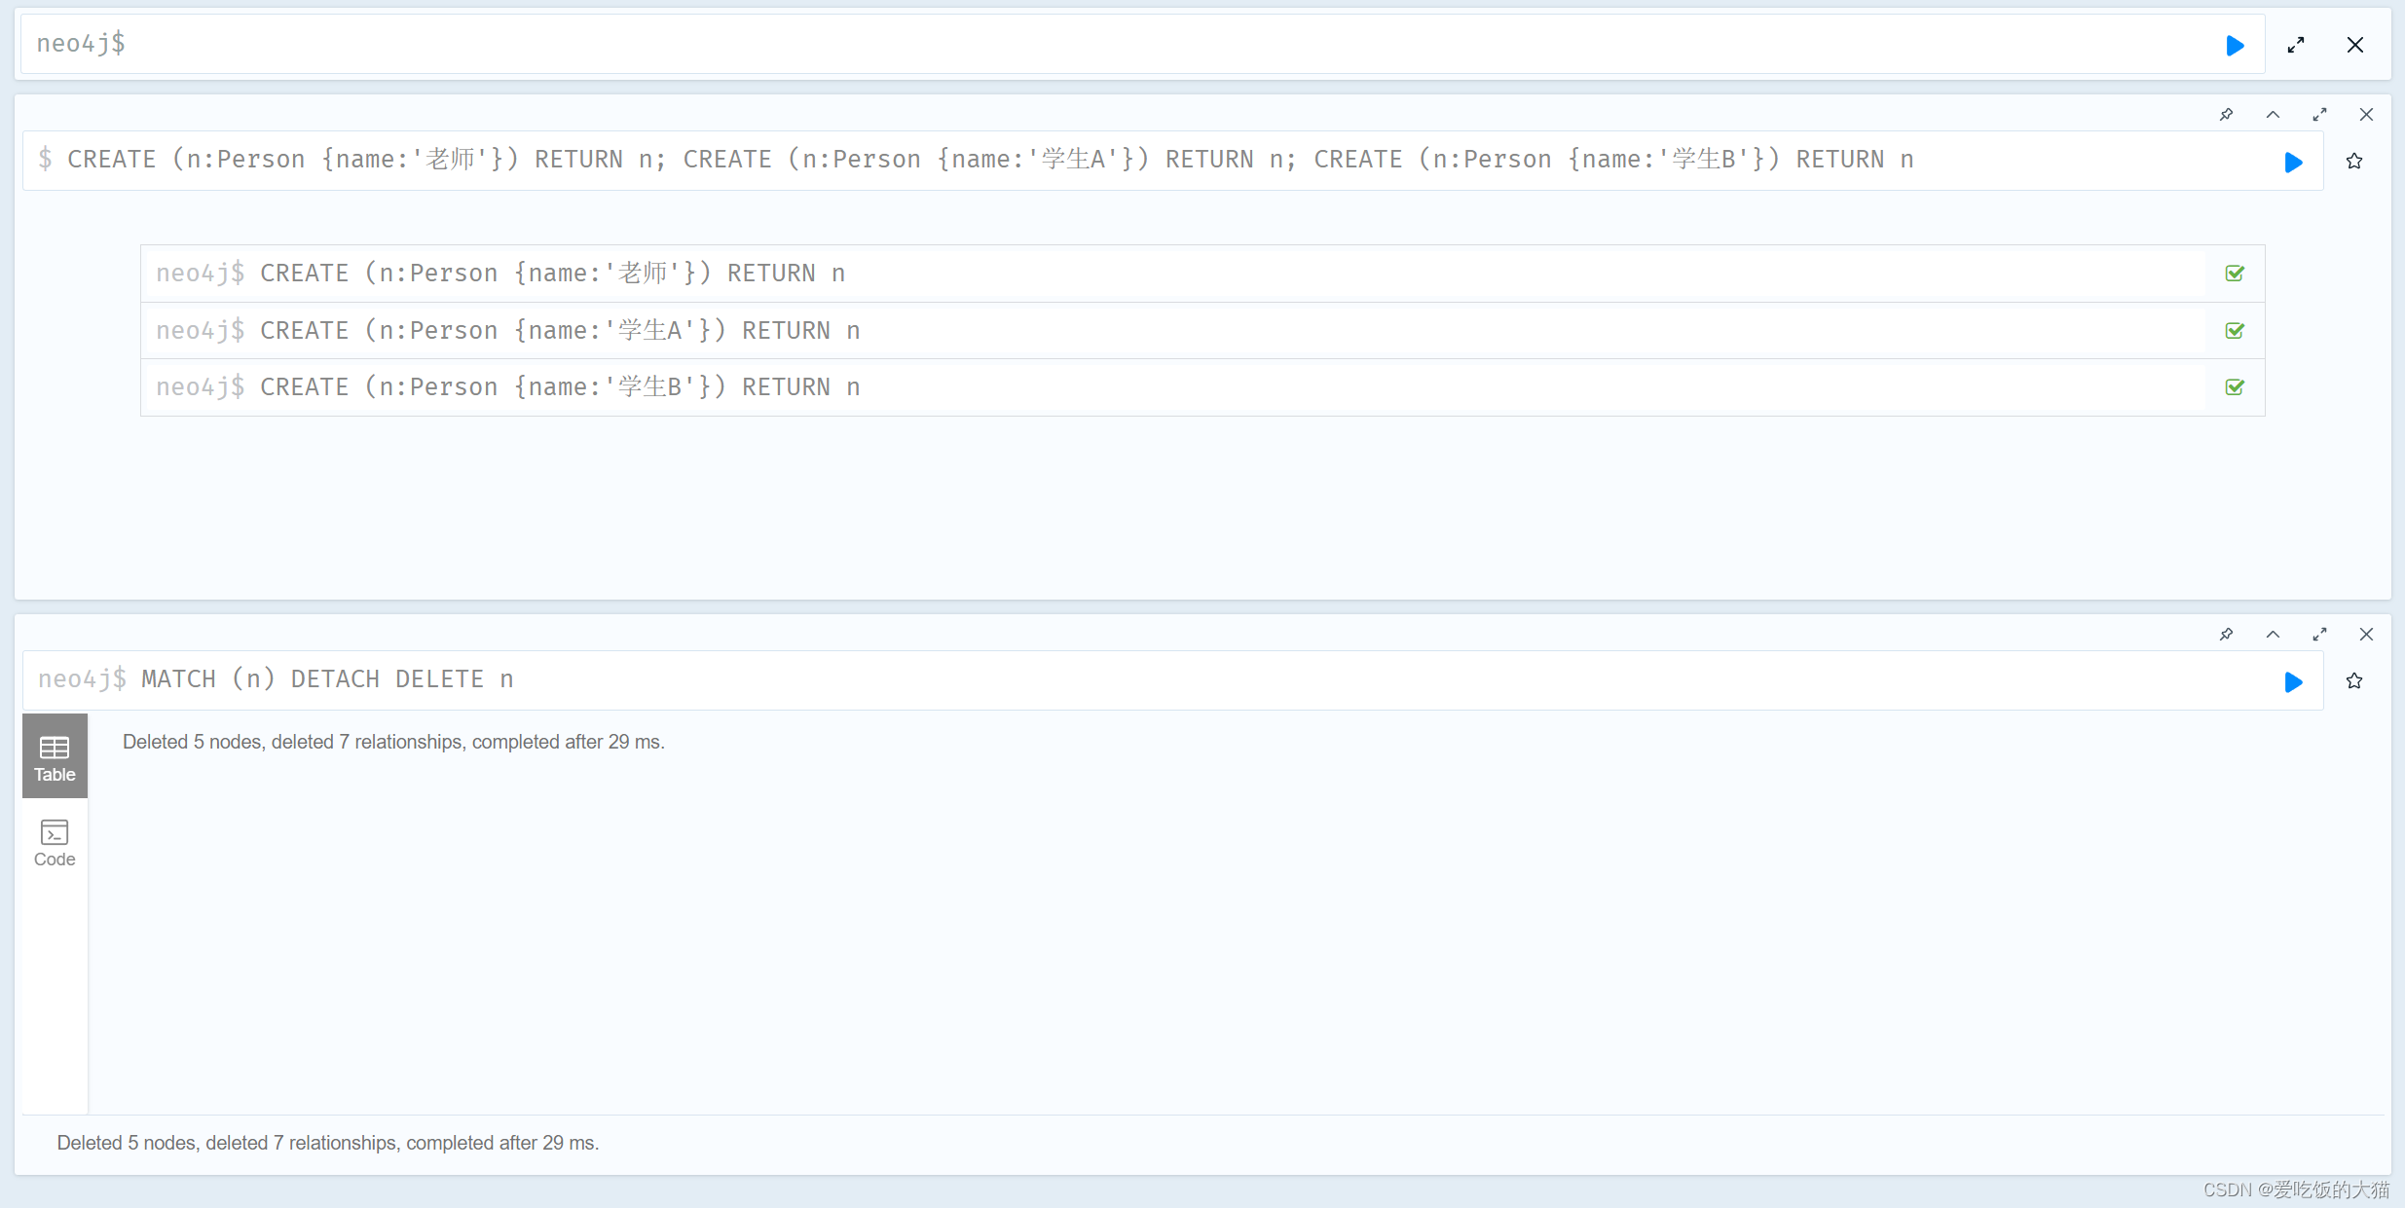Run the query in the top editor

pyautogui.click(x=2235, y=45)
